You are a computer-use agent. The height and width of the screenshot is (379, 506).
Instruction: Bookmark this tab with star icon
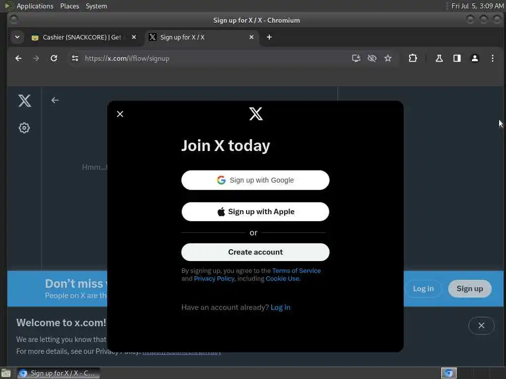(x=387, y=58)
